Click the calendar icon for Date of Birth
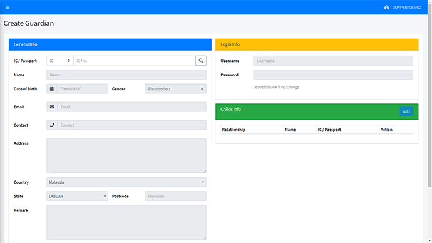The width and height of the screenshot is (432, 243). 52,89
